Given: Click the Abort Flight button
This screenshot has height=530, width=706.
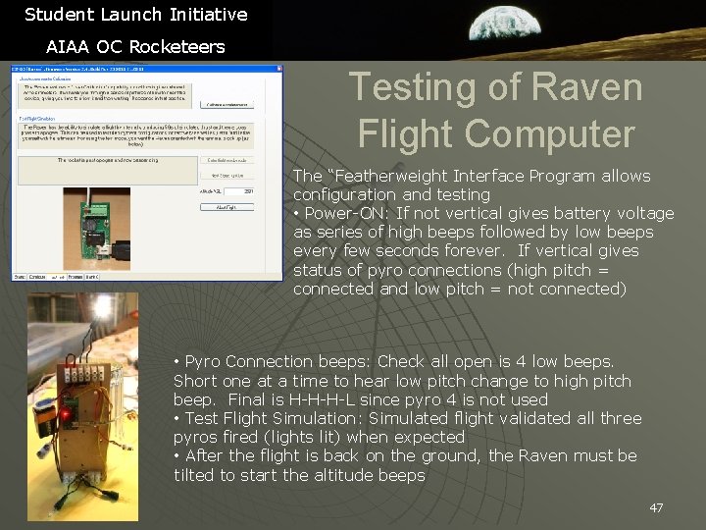Looking at the screenshot, I should 227,207.
